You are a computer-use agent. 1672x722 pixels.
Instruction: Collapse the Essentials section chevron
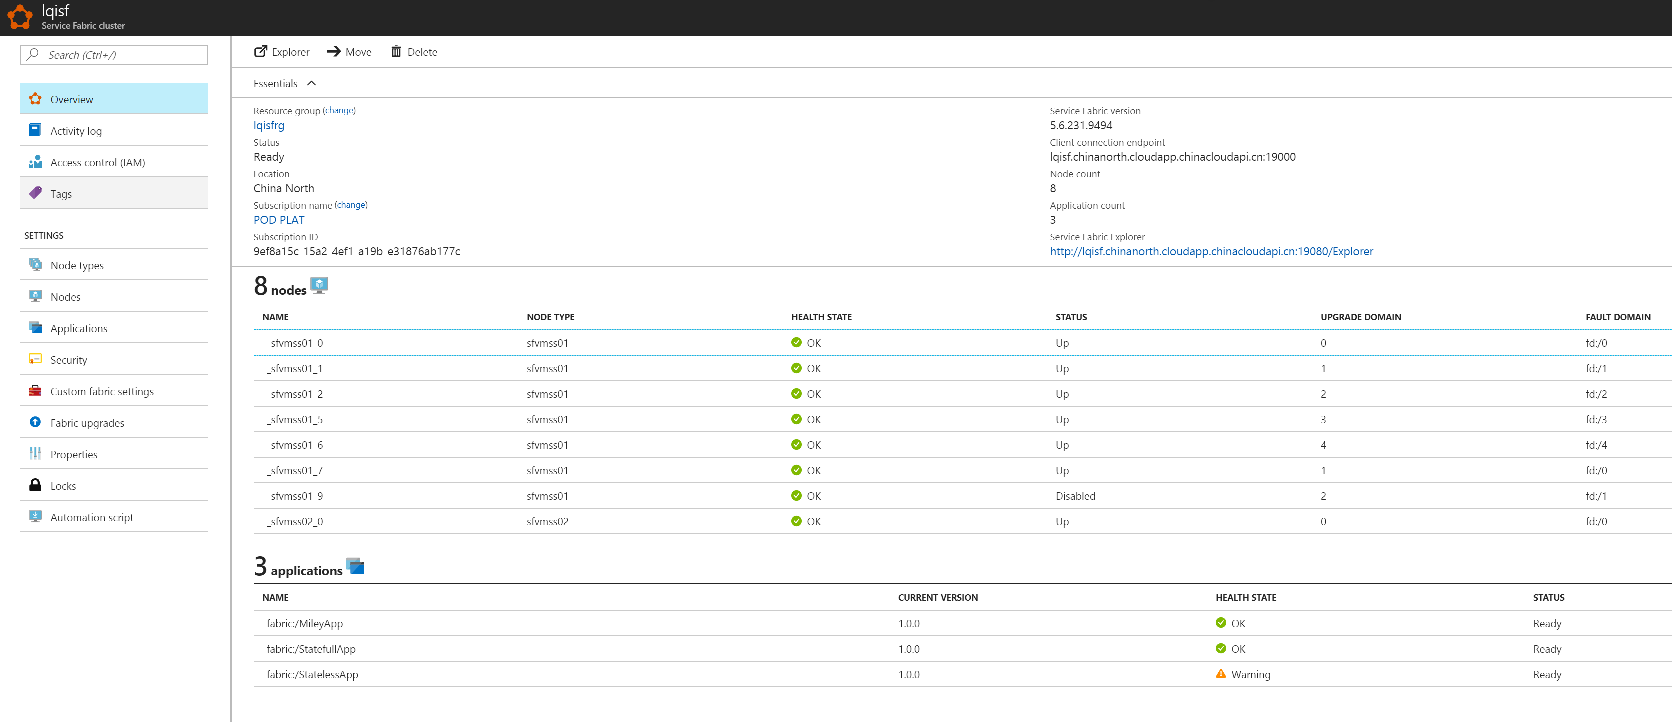(x=312, y=83)
